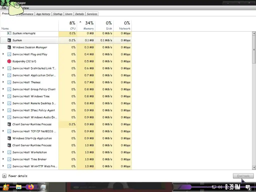Open the File menu
Screen dimensions: 256x192
pos(4,8)
